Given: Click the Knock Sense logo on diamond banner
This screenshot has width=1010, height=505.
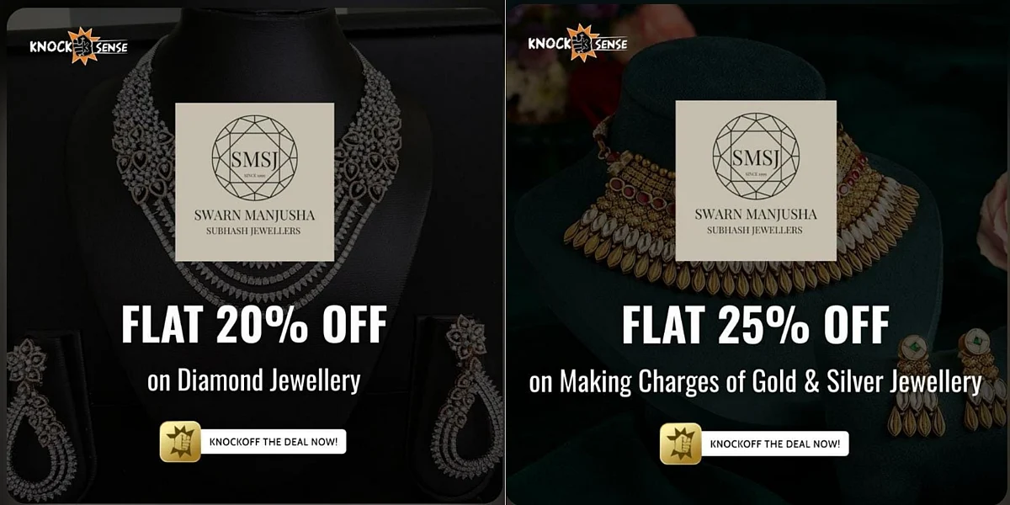Looking at the screenshot, I should (78, 46).
